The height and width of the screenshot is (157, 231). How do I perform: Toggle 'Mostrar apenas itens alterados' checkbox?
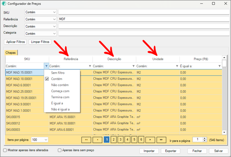[x=5, y=150]
